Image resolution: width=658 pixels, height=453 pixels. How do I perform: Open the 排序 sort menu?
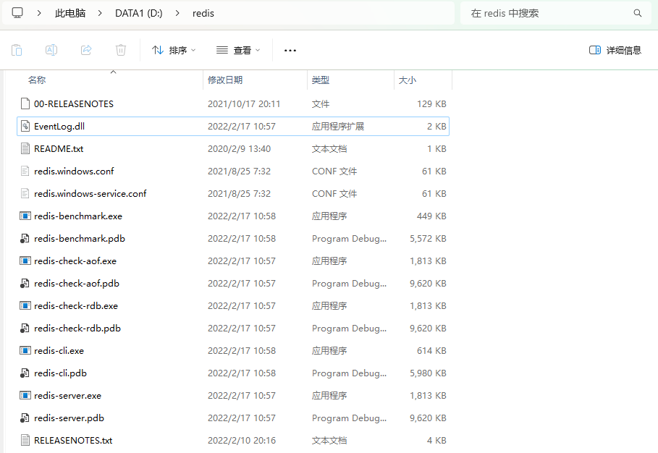click(x=174, y=51)
